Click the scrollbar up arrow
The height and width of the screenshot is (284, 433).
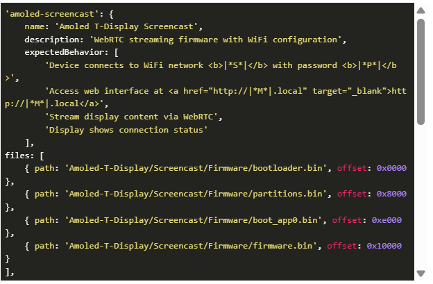coord(421,10)
